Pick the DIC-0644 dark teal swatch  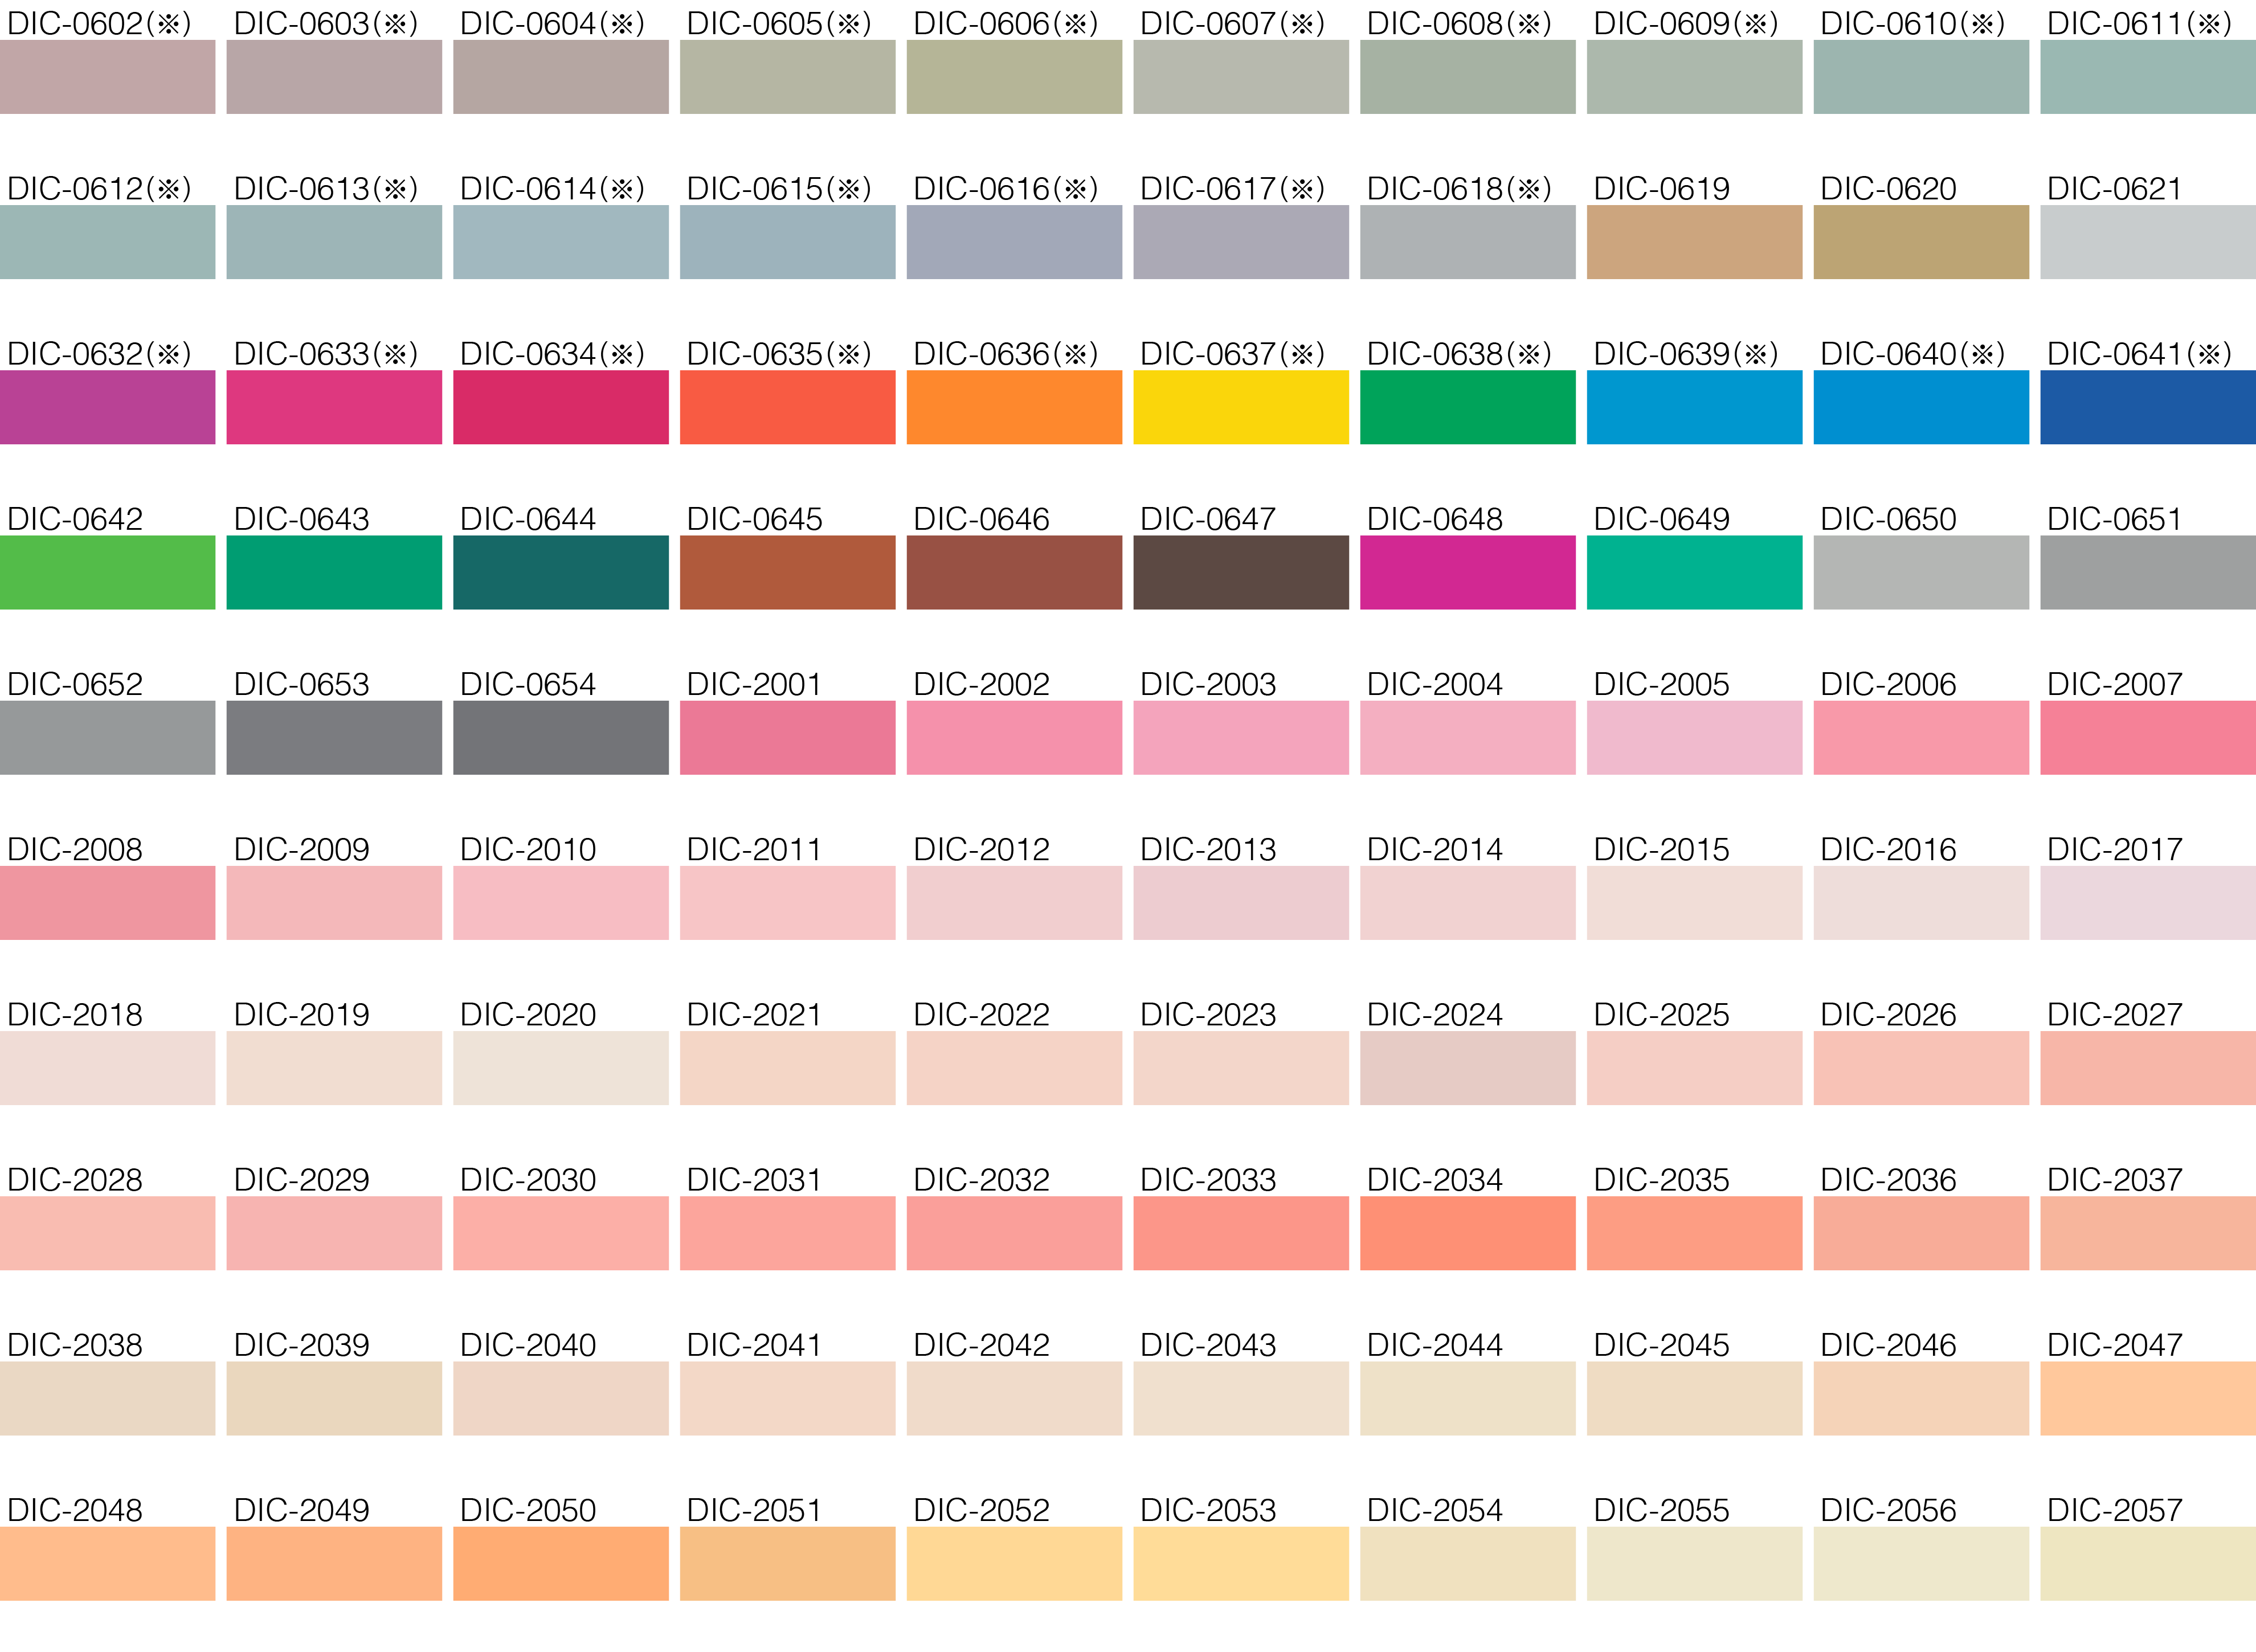click(560, 572)
